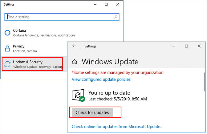This screenshot has width=207, height=134.
Task: Maximize the Windows Update settings window
Action: [186, 46]
